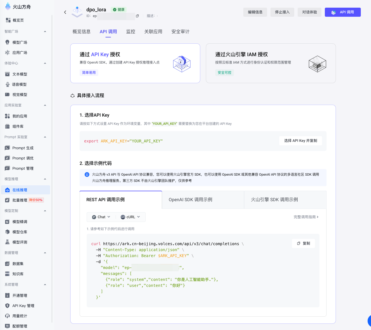Click the 编辑信息 button
Viewport: 371px width, 330px height.
[x=255, y=12]
